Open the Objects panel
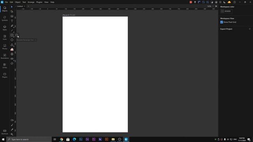Screen dimensions: 253x142 (5, 9)
